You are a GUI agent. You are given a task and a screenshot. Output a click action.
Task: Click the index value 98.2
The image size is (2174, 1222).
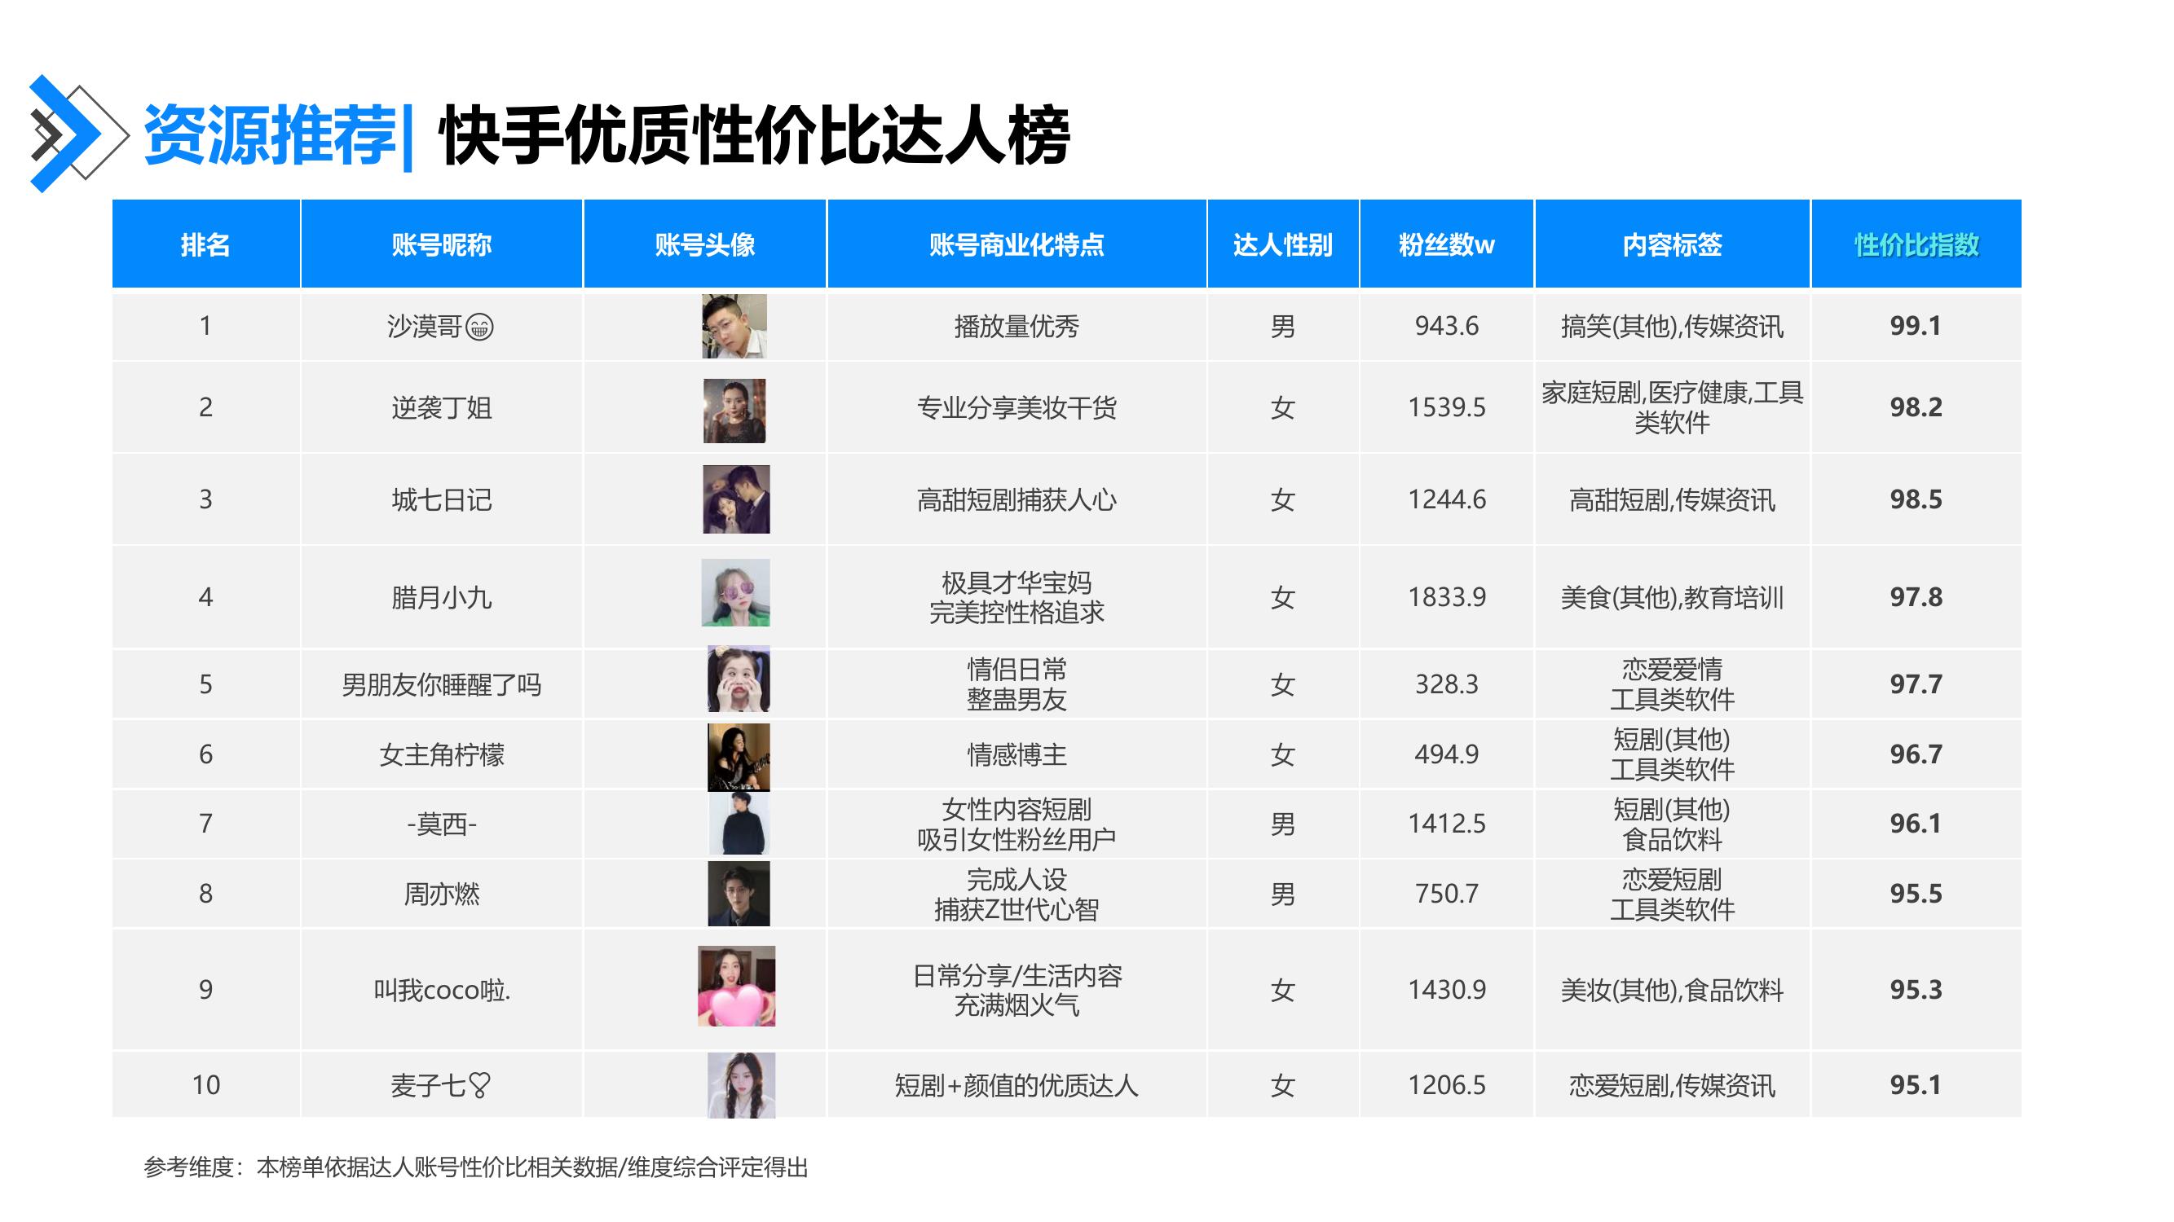pos(1916,408)
